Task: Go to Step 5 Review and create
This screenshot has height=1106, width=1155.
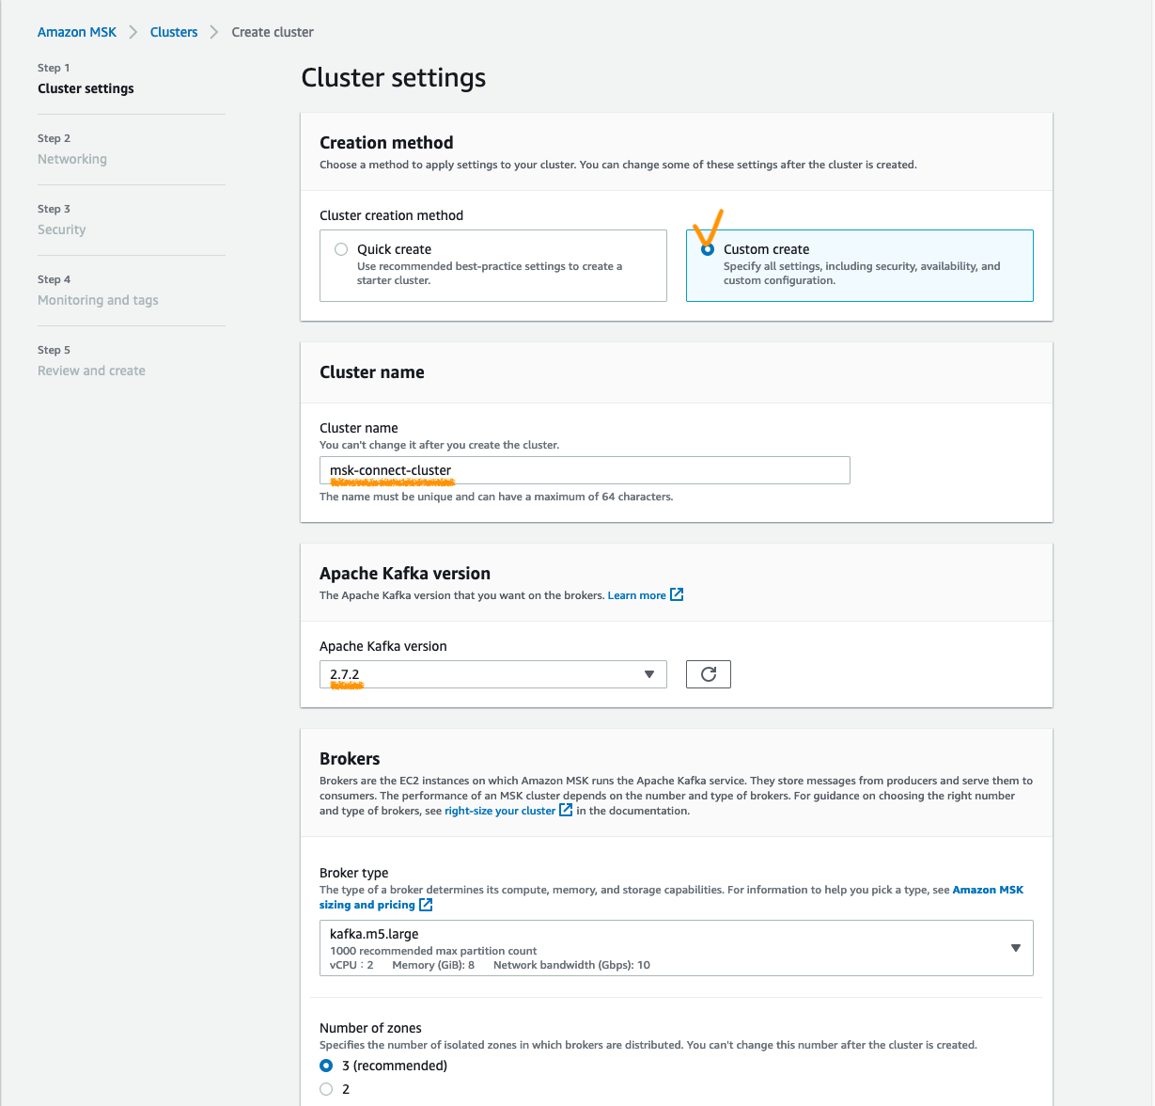Action: click(x=91, y=371)
